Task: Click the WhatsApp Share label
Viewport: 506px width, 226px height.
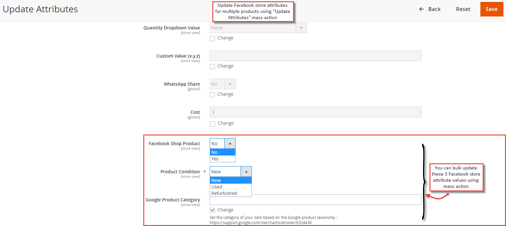Action: (x=182, y=84)
